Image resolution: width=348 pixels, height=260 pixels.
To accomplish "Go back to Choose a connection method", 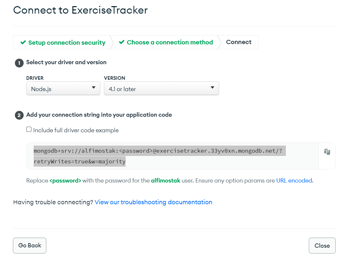I will coord(170,42).
